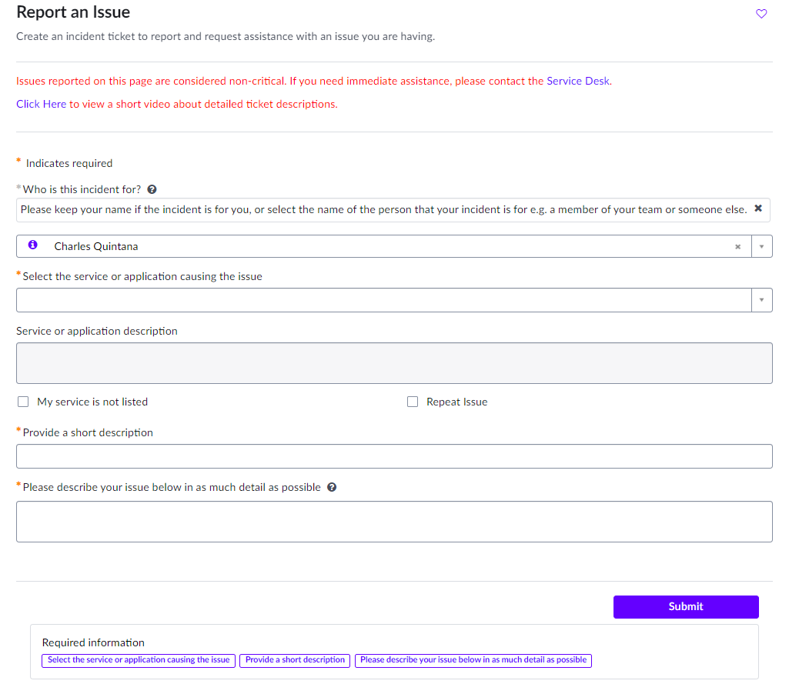Click the 'Required information' label
This screenshot has width=789, height=694.
point(93,642)
